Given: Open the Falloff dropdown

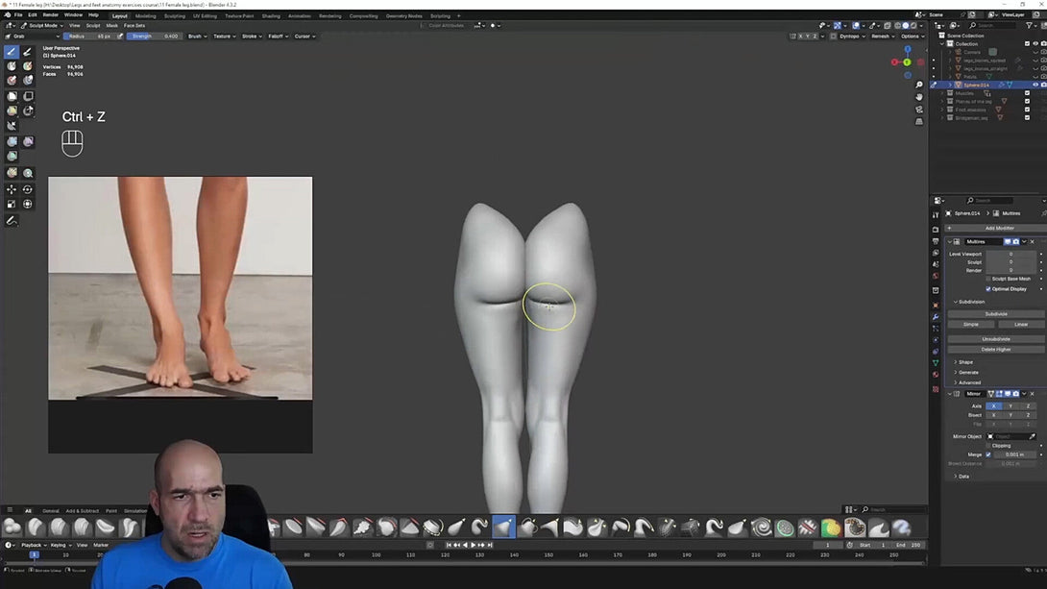Looking at the screenshot, I should [278, 37].
